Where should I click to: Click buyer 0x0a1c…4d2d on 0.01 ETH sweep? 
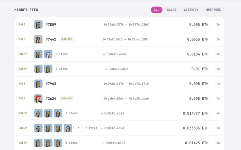coord(118,69)
